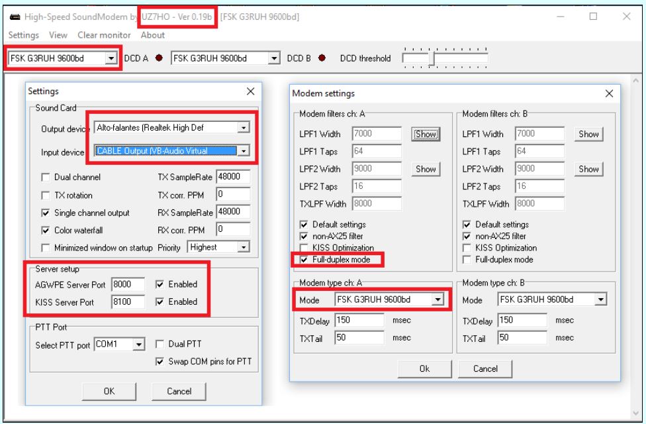Image resolution: width=646 pixels, height=424 pixels.
Task: Click Ok in Modem settings dialog
Action: [x=424, y=369]
